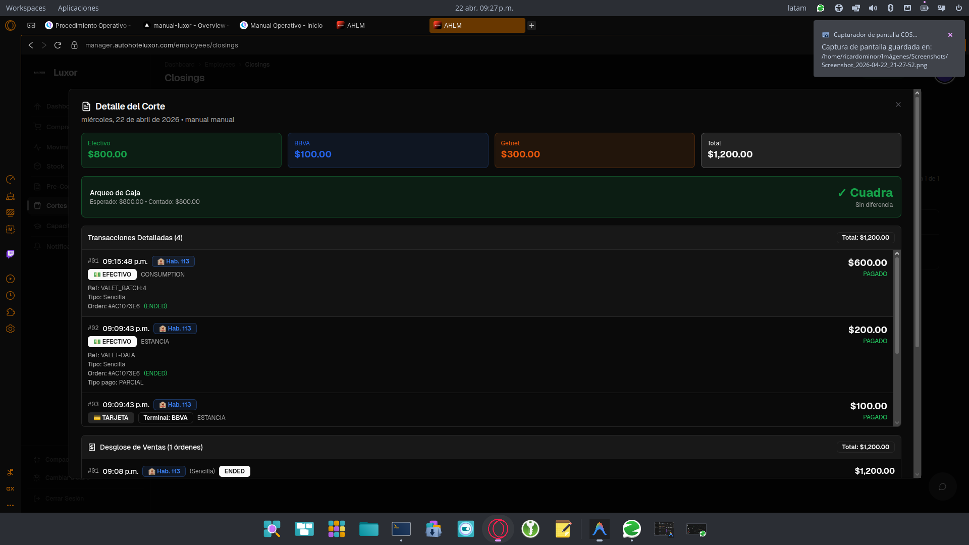Image resolution: width=969 pixels, height=545 pixels.
Task: Open the launcher search icon in dock
Action: [272, 529]
